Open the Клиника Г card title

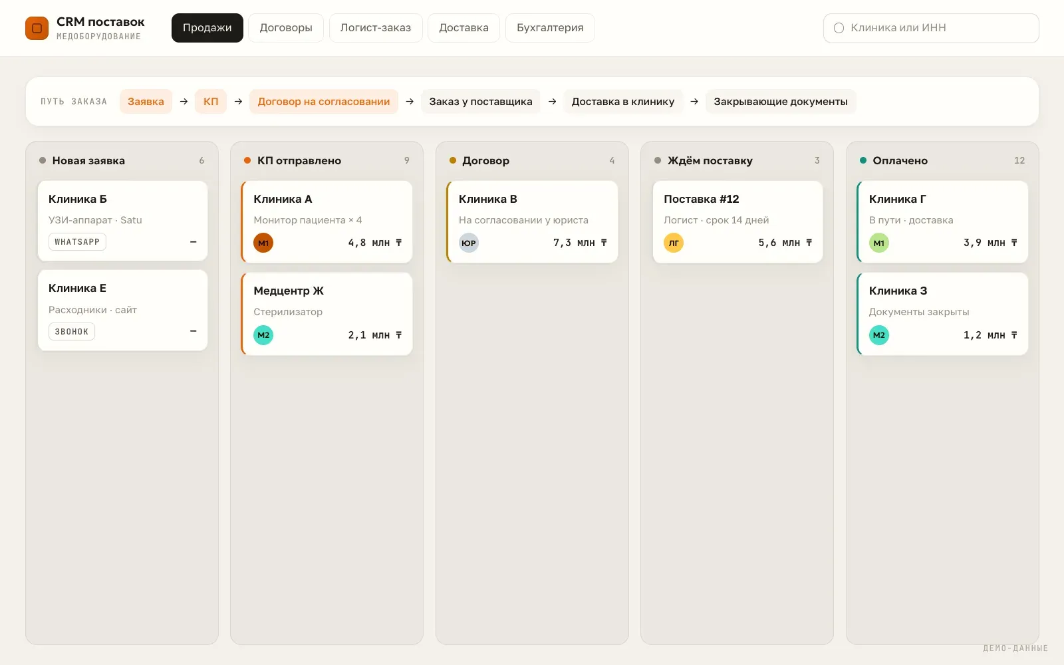point(898,199)
